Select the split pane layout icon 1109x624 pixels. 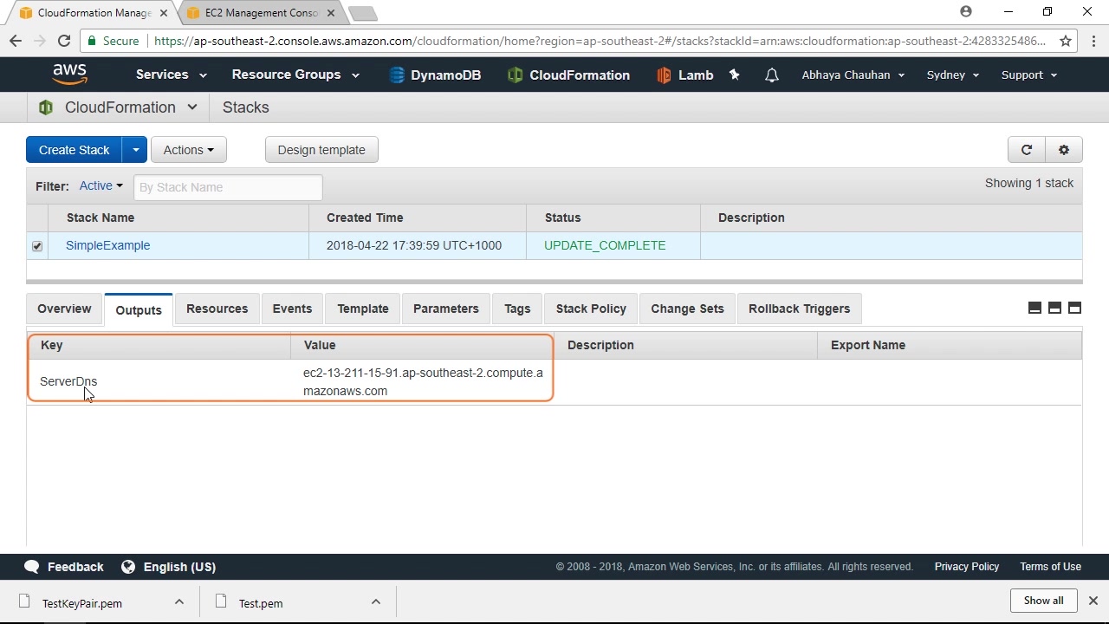click(1054, 309)
